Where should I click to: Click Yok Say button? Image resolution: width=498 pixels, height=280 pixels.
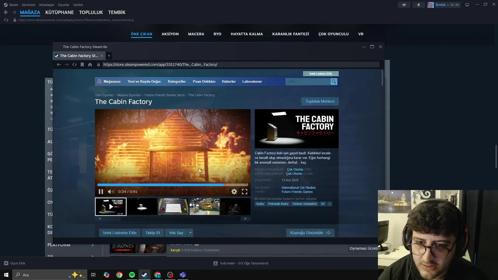pyautogui.click(x=176, y=233)
